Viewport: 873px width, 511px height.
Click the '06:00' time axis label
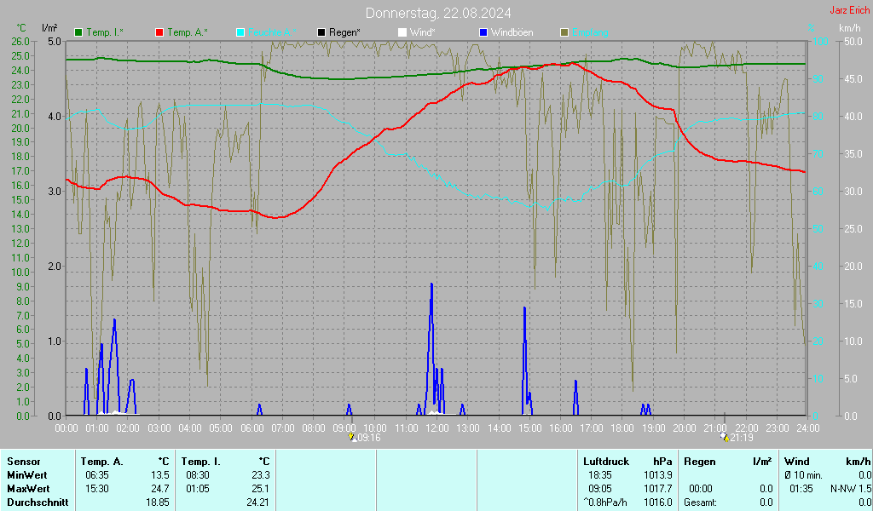(x=251, y=428)
